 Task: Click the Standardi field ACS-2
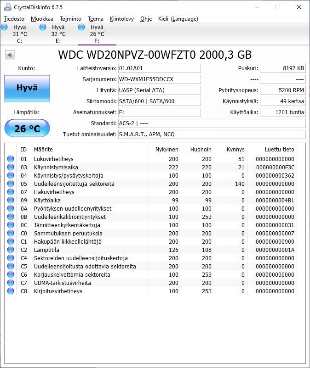(212, 123)
